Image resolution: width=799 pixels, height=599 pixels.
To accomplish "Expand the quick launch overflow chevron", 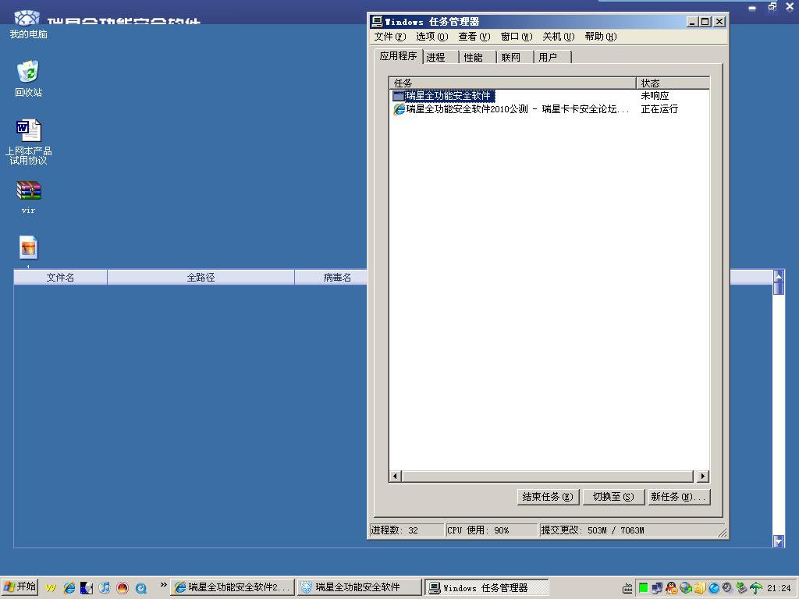I will [163, 585].
